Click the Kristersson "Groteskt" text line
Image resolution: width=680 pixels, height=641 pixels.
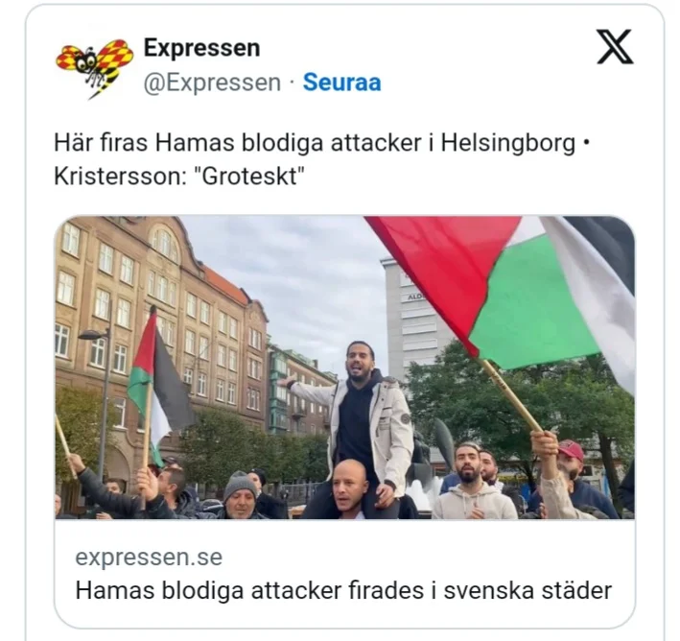coord(179,177)
